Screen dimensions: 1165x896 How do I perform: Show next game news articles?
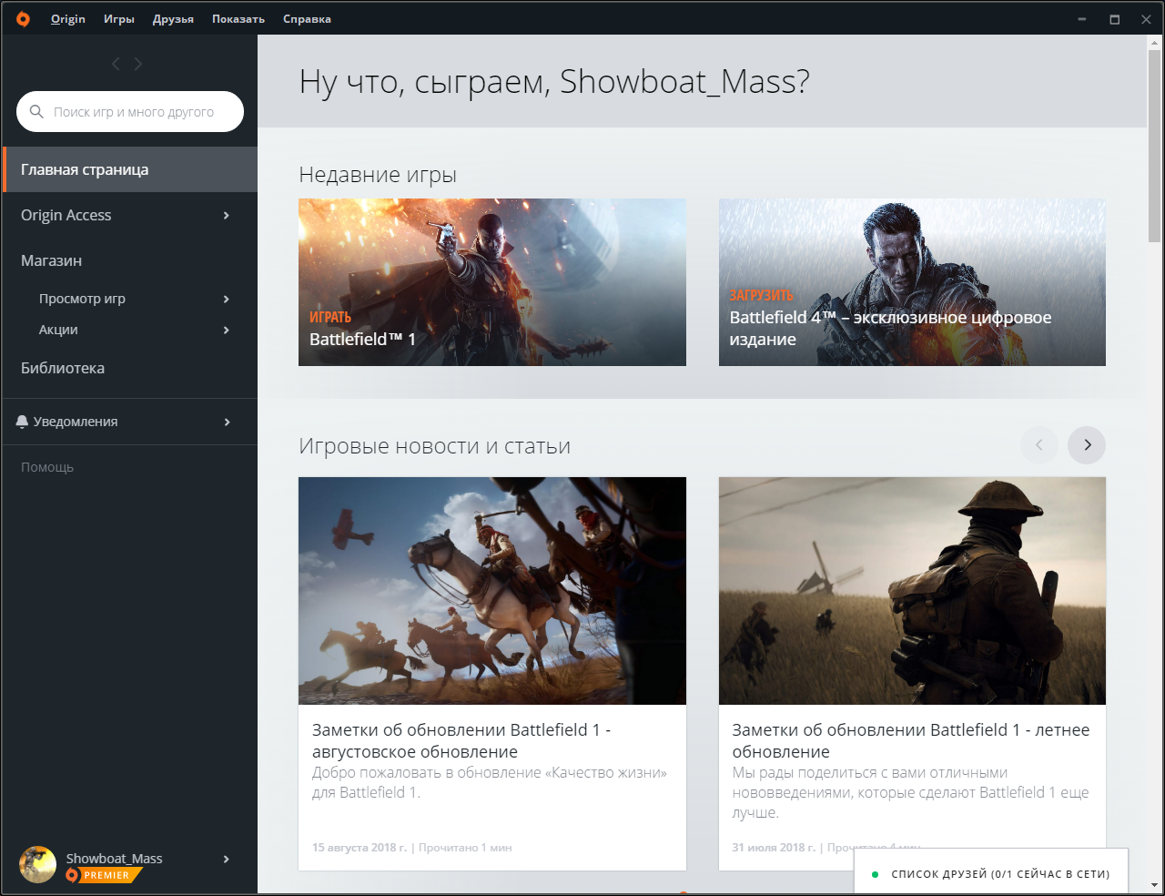tap(1087, 445)
